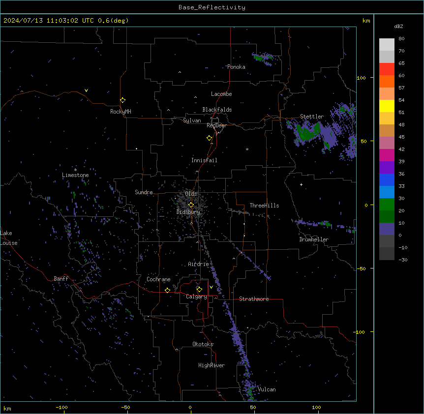Click the yellow V marker east of Calgary

point(211,287)
